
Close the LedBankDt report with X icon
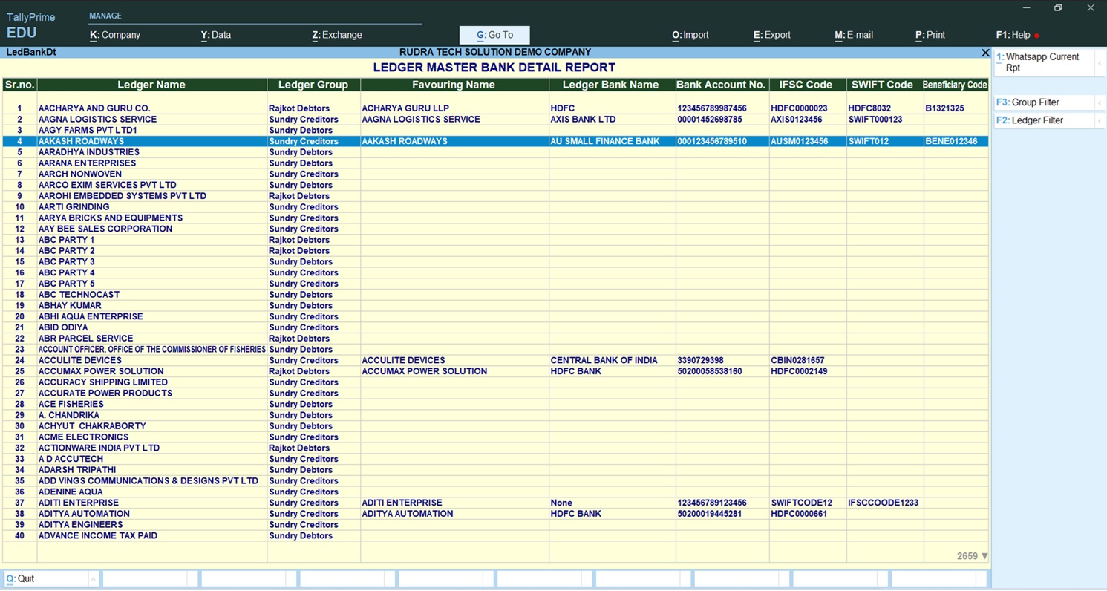click(x=985, y=53)
